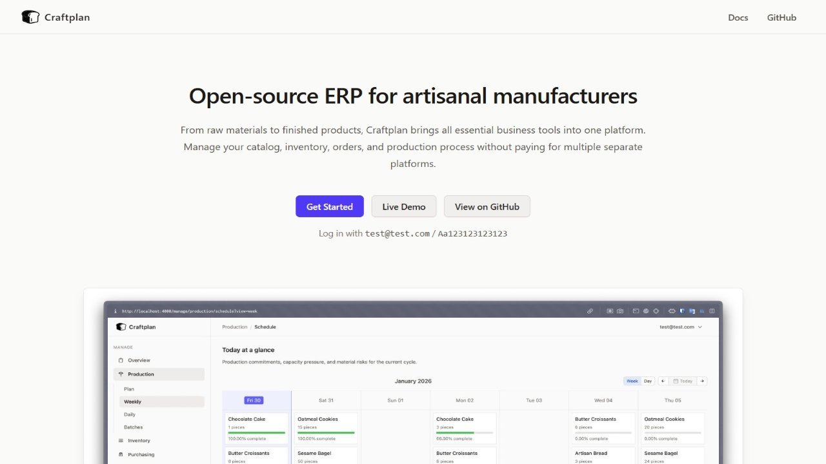Screen dimensions: 826x464
Task: Open the Artisan Bread card on Wed 04
Action: (x=603, y=456)
